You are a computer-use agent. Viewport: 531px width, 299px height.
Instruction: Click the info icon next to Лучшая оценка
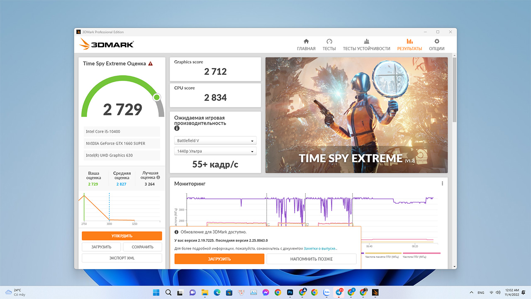[x=158, y=177]
